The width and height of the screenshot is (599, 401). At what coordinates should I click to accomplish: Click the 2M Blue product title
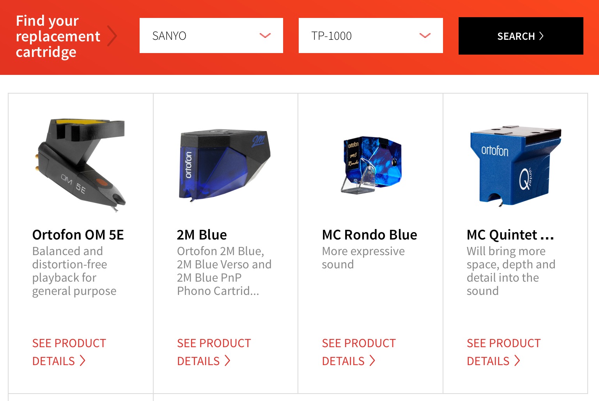(x=202, y=235)
